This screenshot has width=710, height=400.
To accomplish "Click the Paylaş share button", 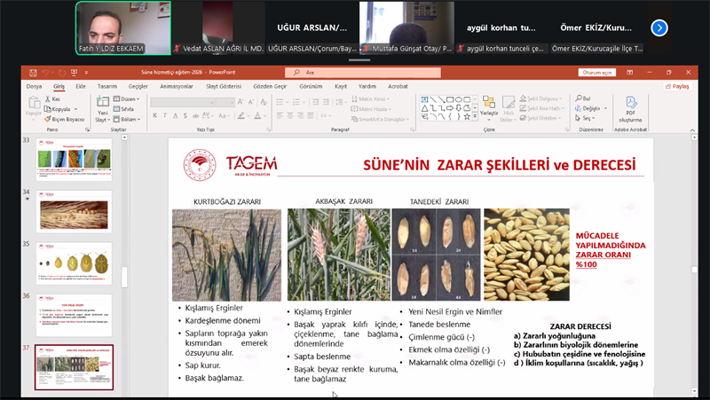I will [x=676, y=86].
